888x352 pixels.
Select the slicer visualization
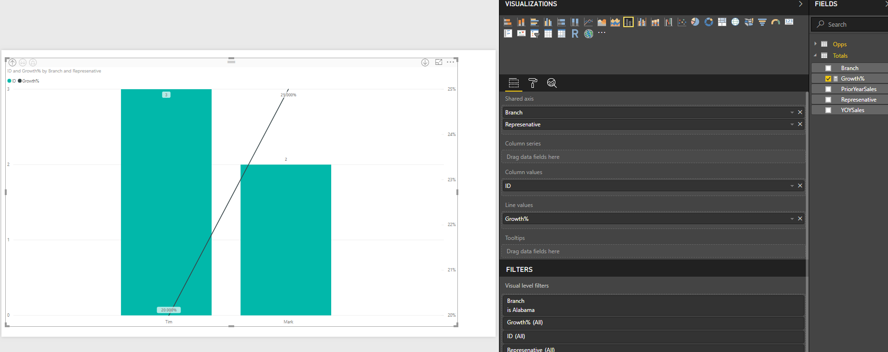point(535,33)
